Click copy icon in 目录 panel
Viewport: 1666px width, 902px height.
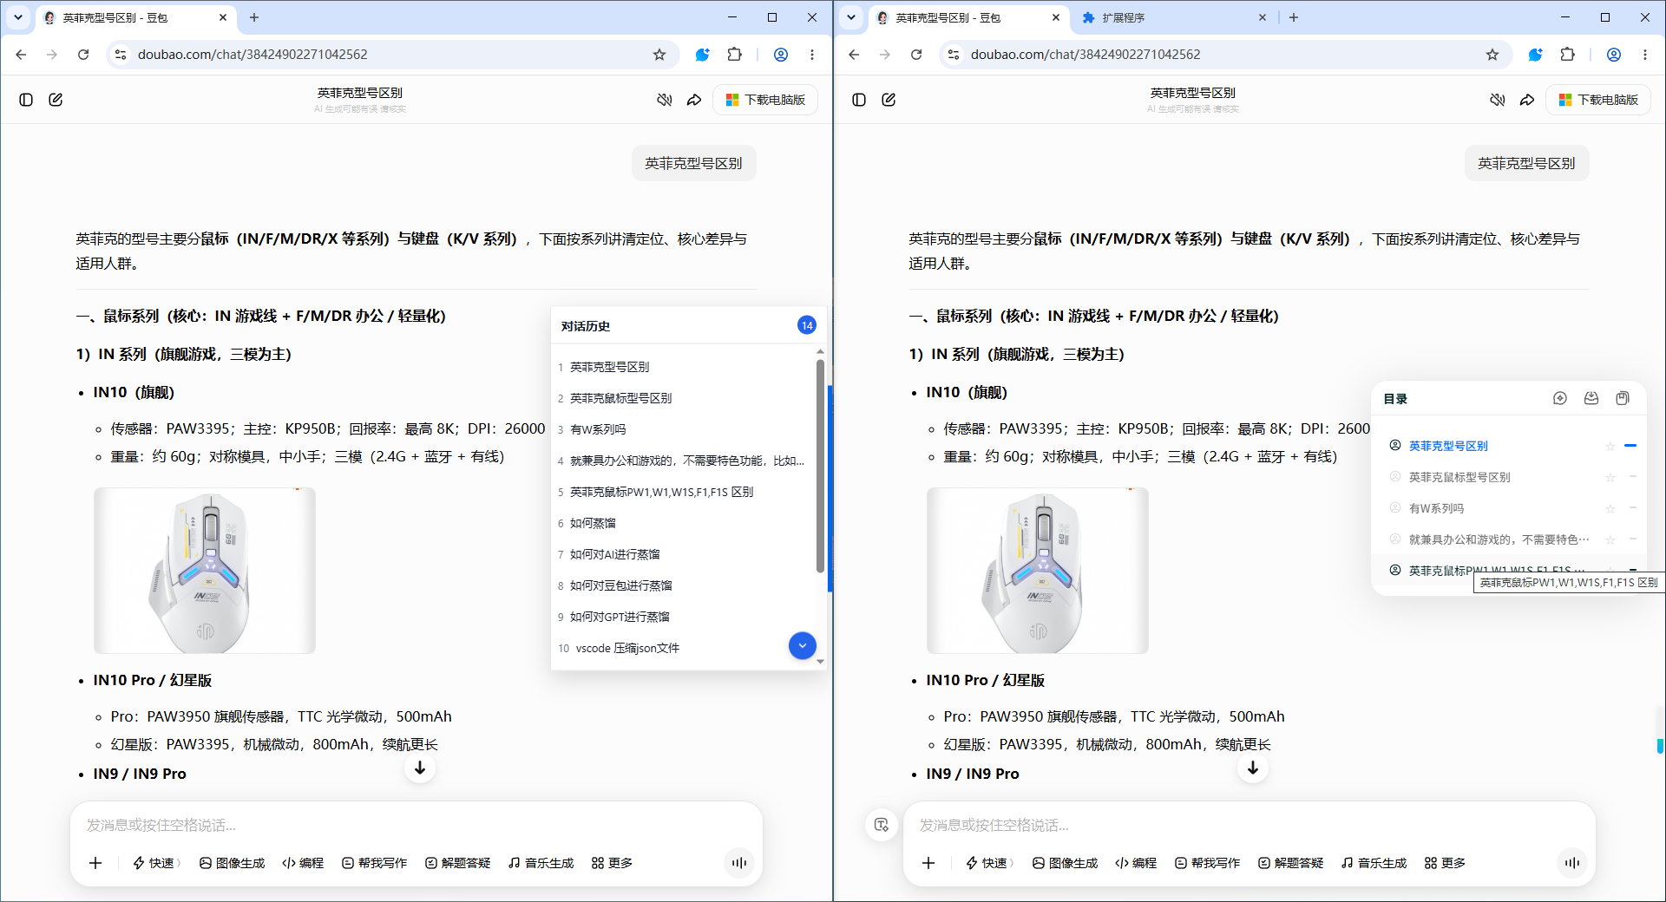pos(1623,398)
